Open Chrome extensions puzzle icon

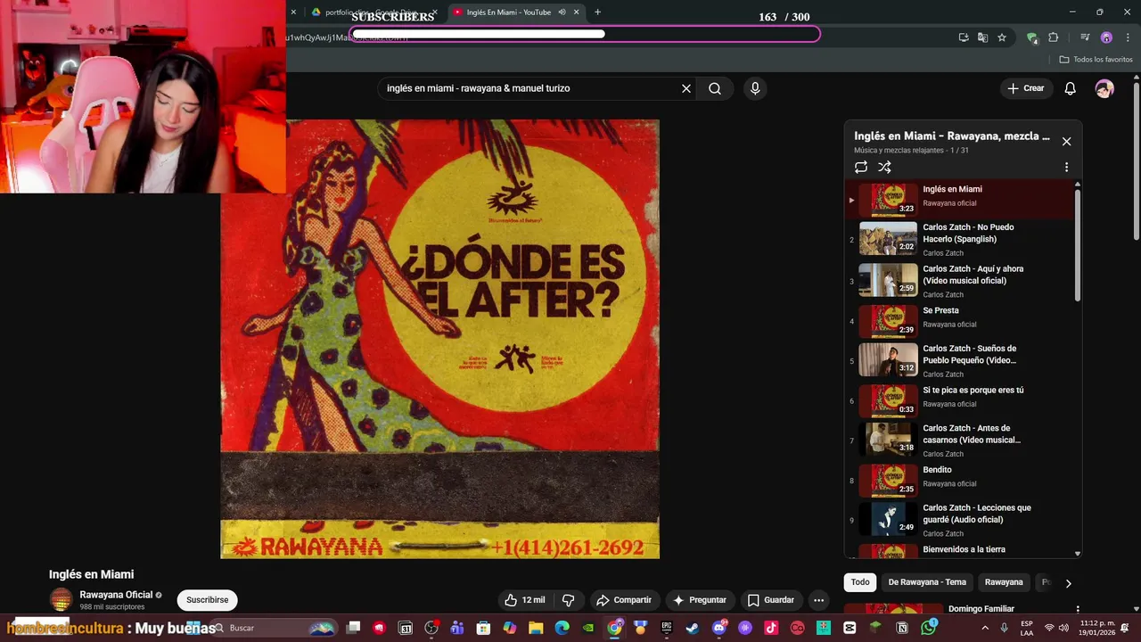tap(1054, 37)
